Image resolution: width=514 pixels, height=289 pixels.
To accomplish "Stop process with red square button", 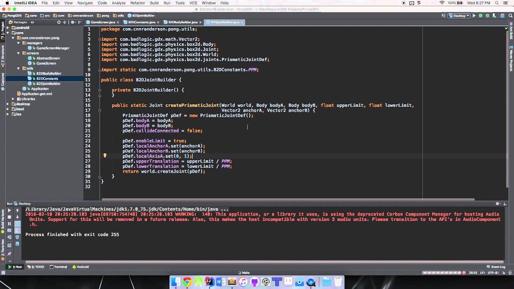I will coord(9,217).
